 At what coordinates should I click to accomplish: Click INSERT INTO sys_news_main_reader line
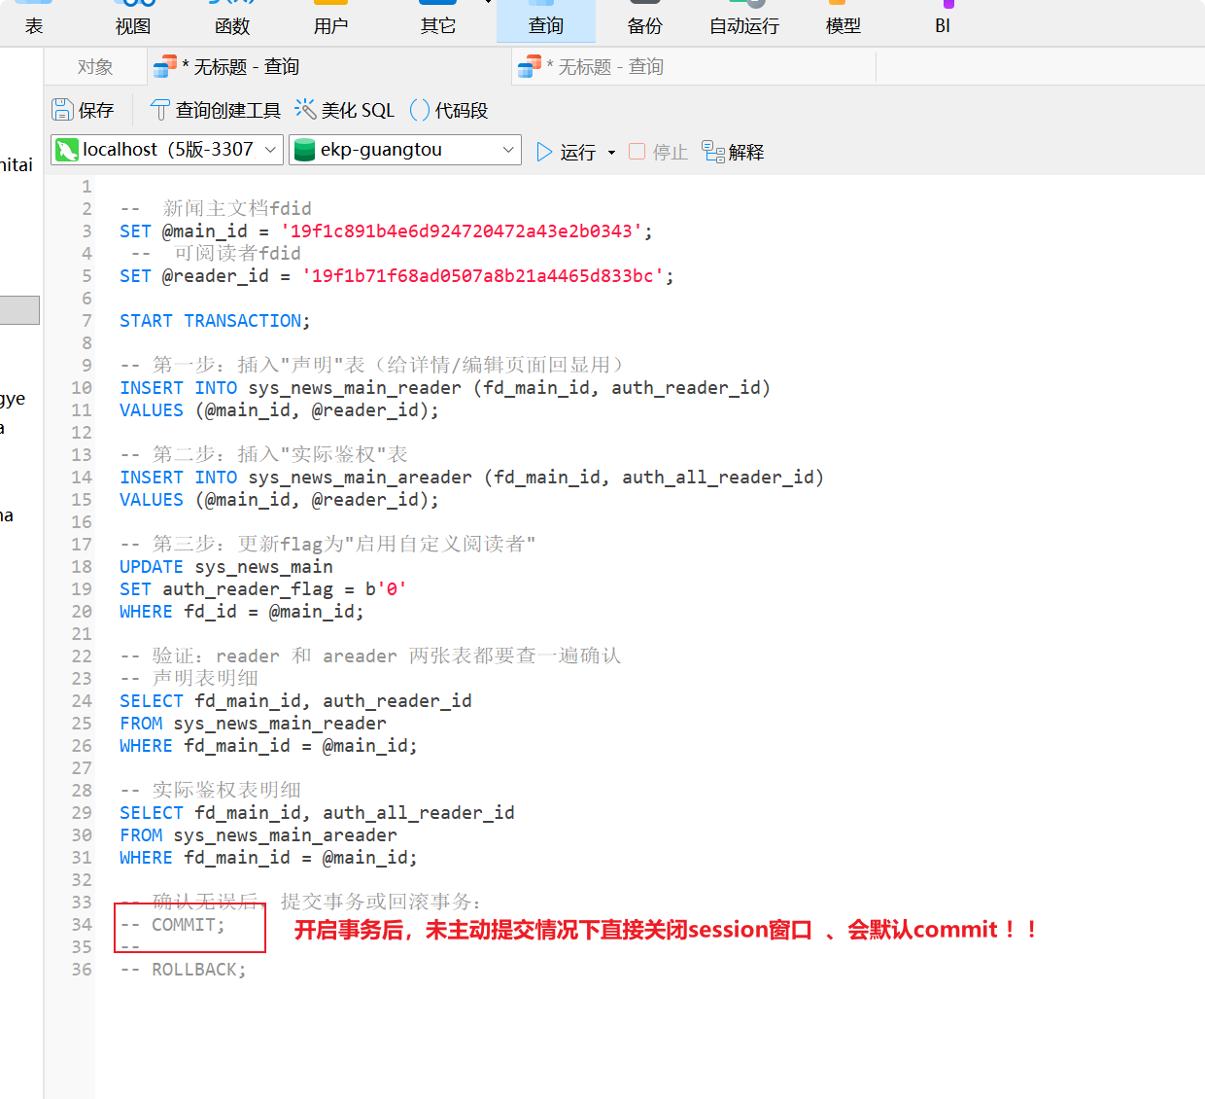(445, 388)
